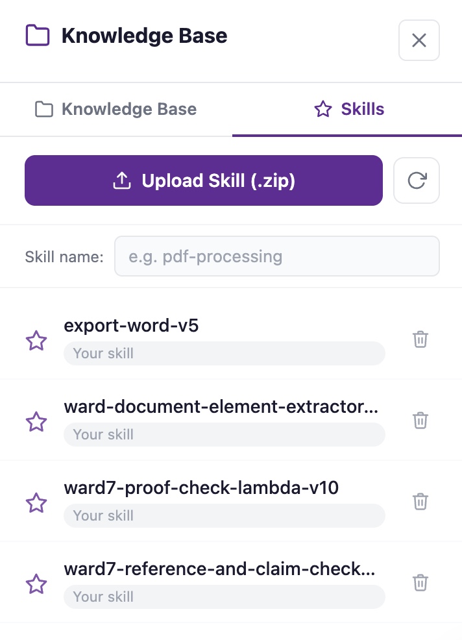The image size is (462, 640).
Task: Star the ward-document-element-extractor skill
Action: coord(36,421)
